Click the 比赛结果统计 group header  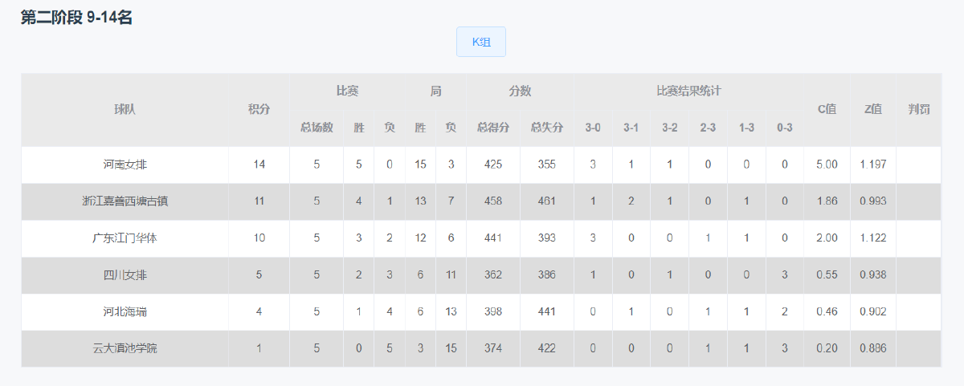(688, 91)
